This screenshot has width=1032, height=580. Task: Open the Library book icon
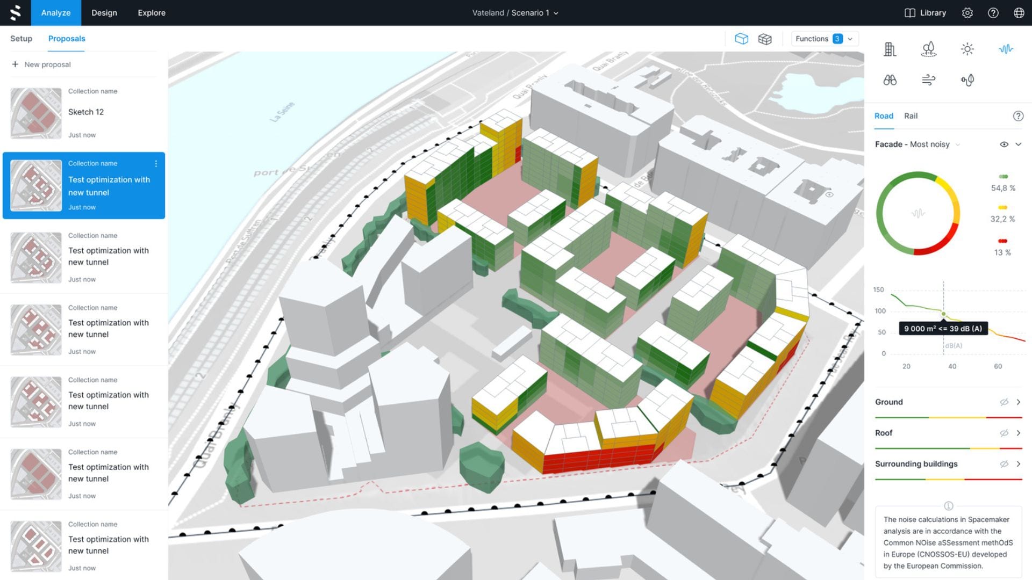(x=909, y=13)
